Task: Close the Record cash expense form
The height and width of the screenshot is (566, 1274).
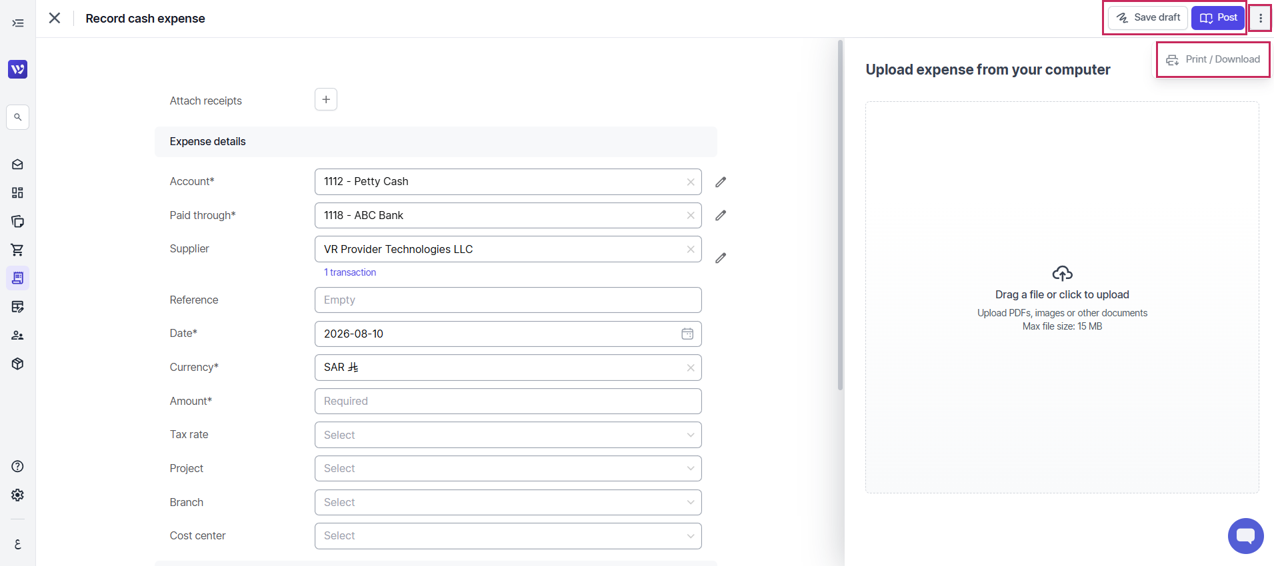Action: [x=55, y=18]
